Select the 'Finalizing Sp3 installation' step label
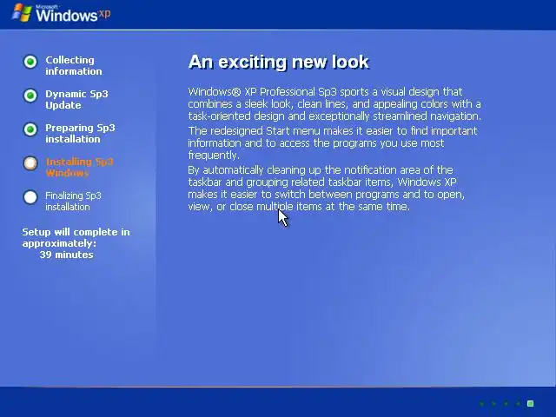Screen dimensions: 556x417 pyautogui.click(x=73, y=201)
